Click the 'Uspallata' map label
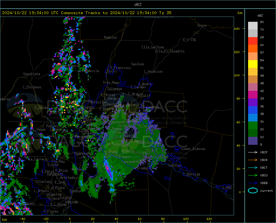276x223 pixels. point(32,74)
